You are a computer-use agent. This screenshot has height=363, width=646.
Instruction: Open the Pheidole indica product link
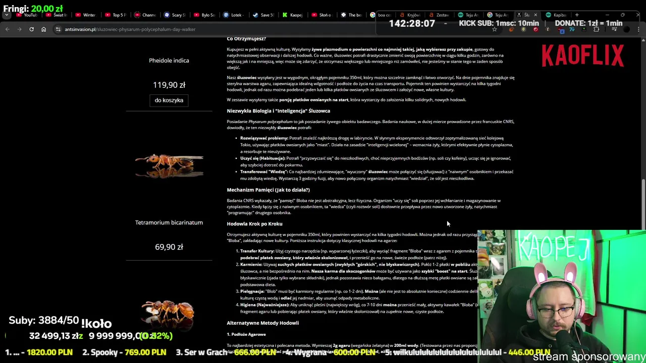[169, 60]
